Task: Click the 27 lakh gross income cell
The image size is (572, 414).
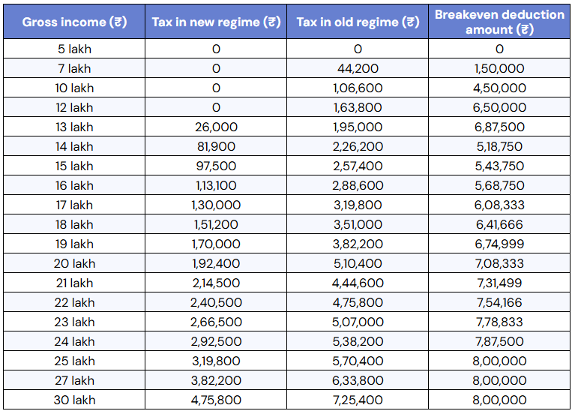Action: tap(74, 380)
